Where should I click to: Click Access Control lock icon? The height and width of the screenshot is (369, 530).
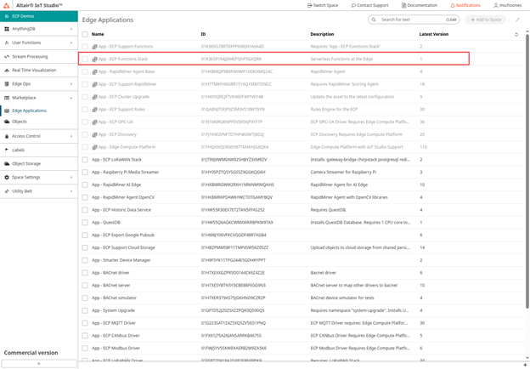7,136
